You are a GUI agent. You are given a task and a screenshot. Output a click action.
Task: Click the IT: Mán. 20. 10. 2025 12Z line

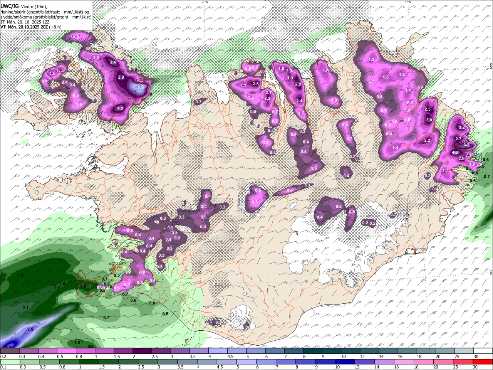pos(25,22)
